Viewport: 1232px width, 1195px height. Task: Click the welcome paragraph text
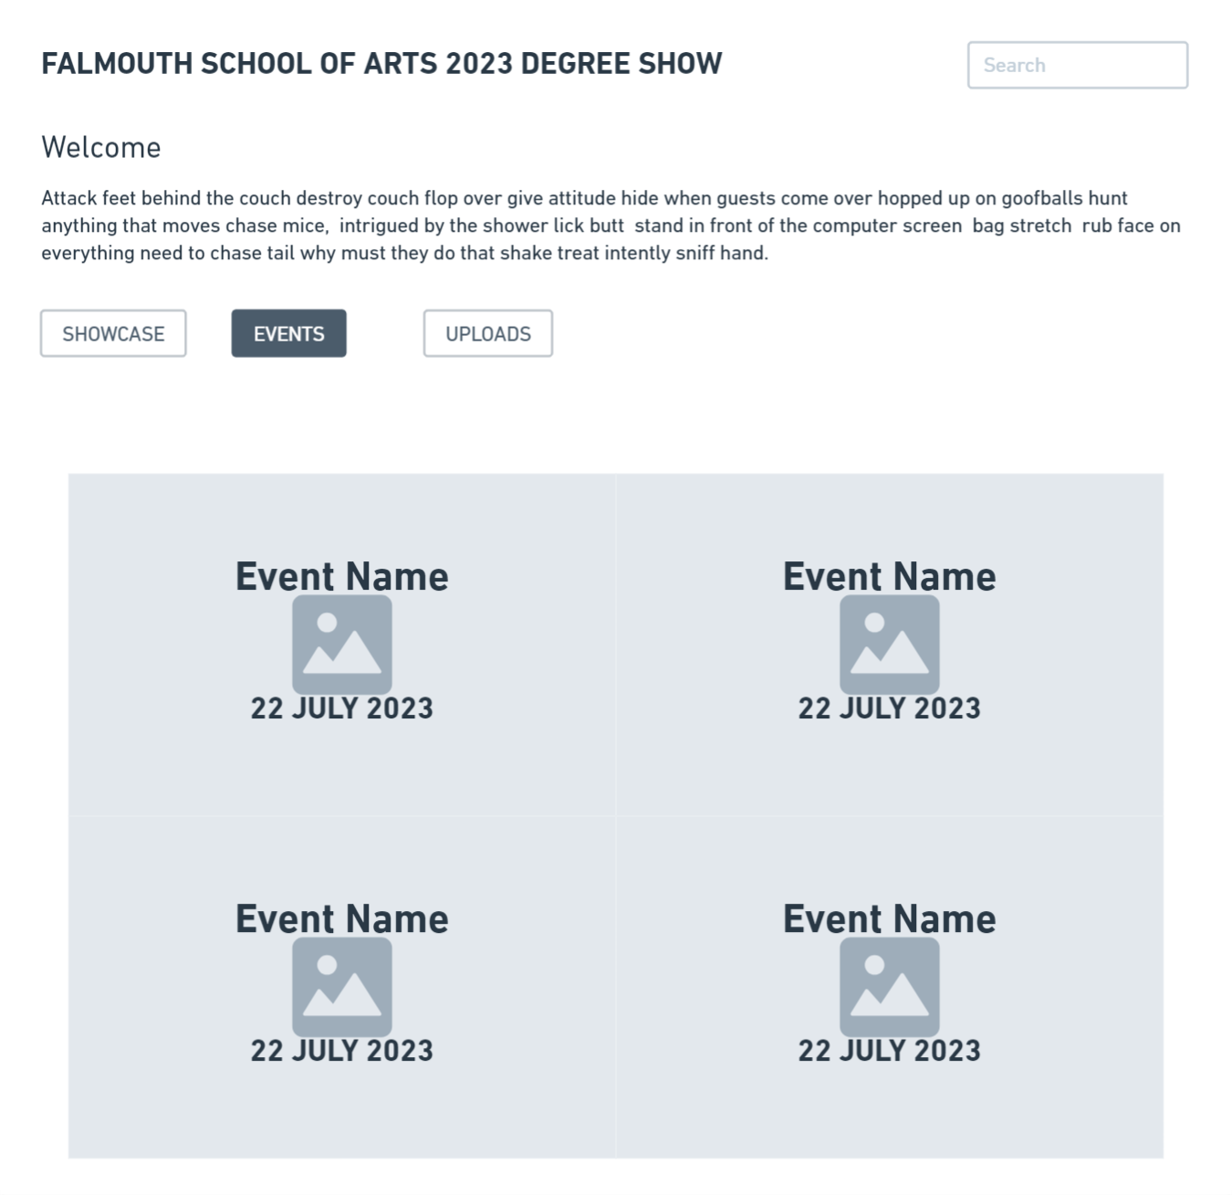611,225
